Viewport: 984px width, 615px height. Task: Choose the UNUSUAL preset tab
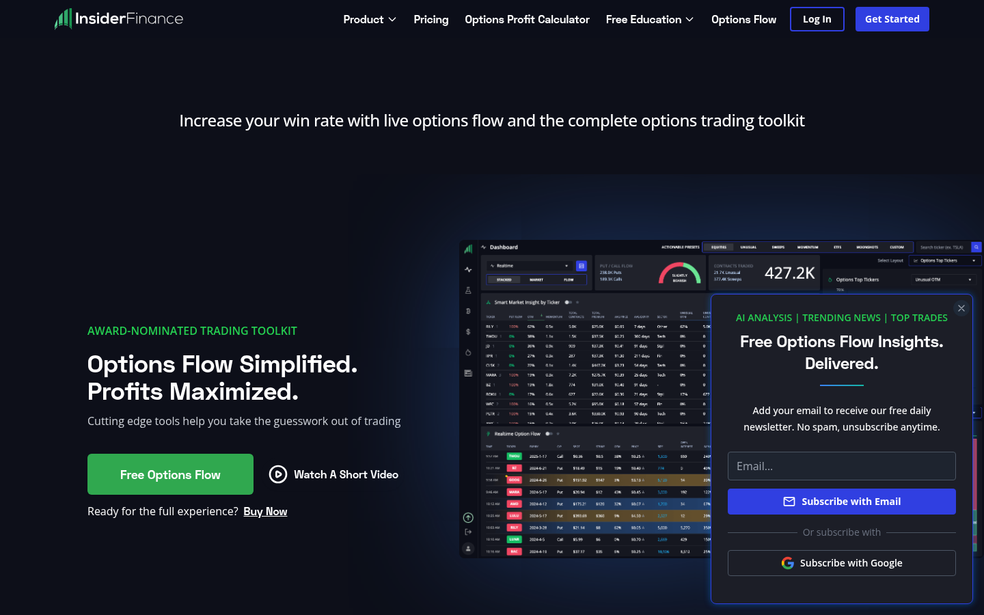click(748, 247)
